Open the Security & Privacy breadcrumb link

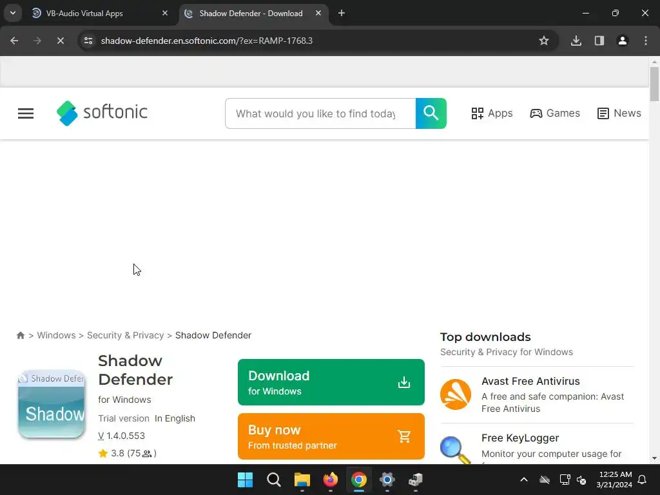tap(125, 335)
